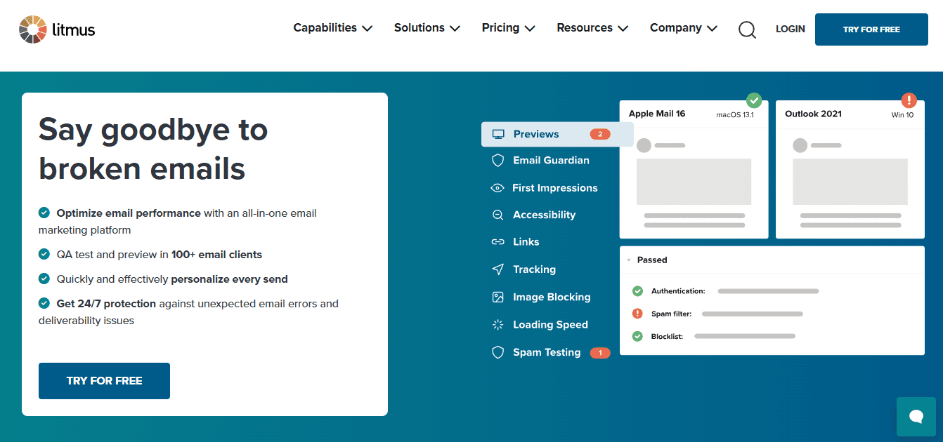Select the Previews monitor icon
The height and width of the screenshot is (442, 943).
[500, 133]
